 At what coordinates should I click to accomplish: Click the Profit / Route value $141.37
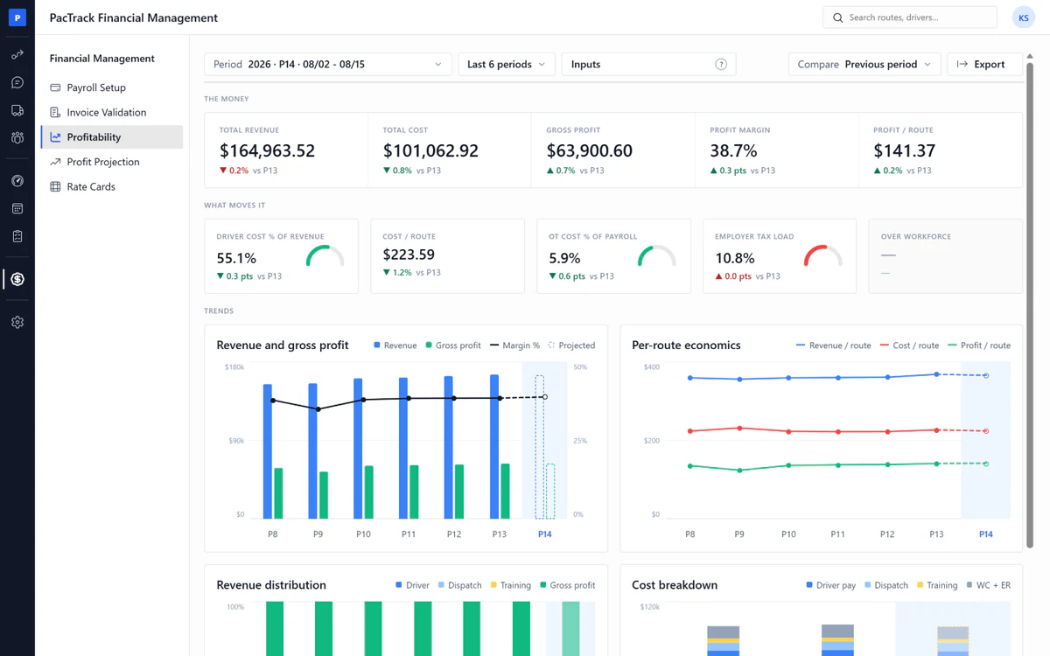tap(904, 150)
